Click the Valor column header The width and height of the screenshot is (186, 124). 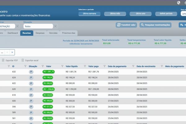pos(49,66)
